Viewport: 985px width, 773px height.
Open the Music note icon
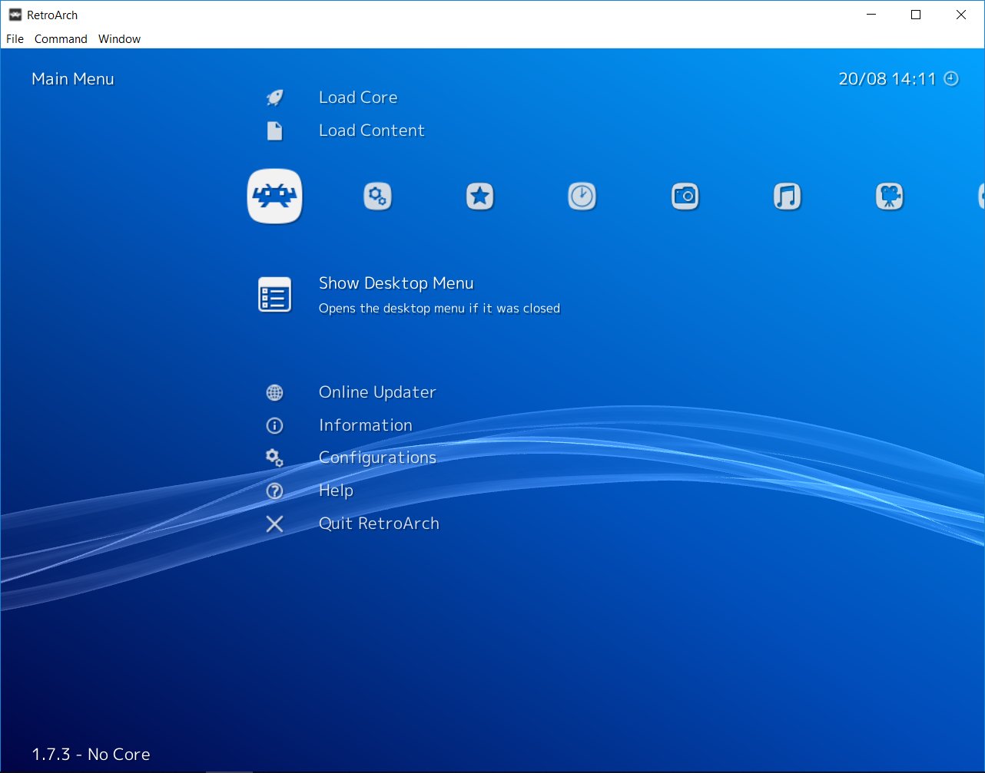(787, 196)
